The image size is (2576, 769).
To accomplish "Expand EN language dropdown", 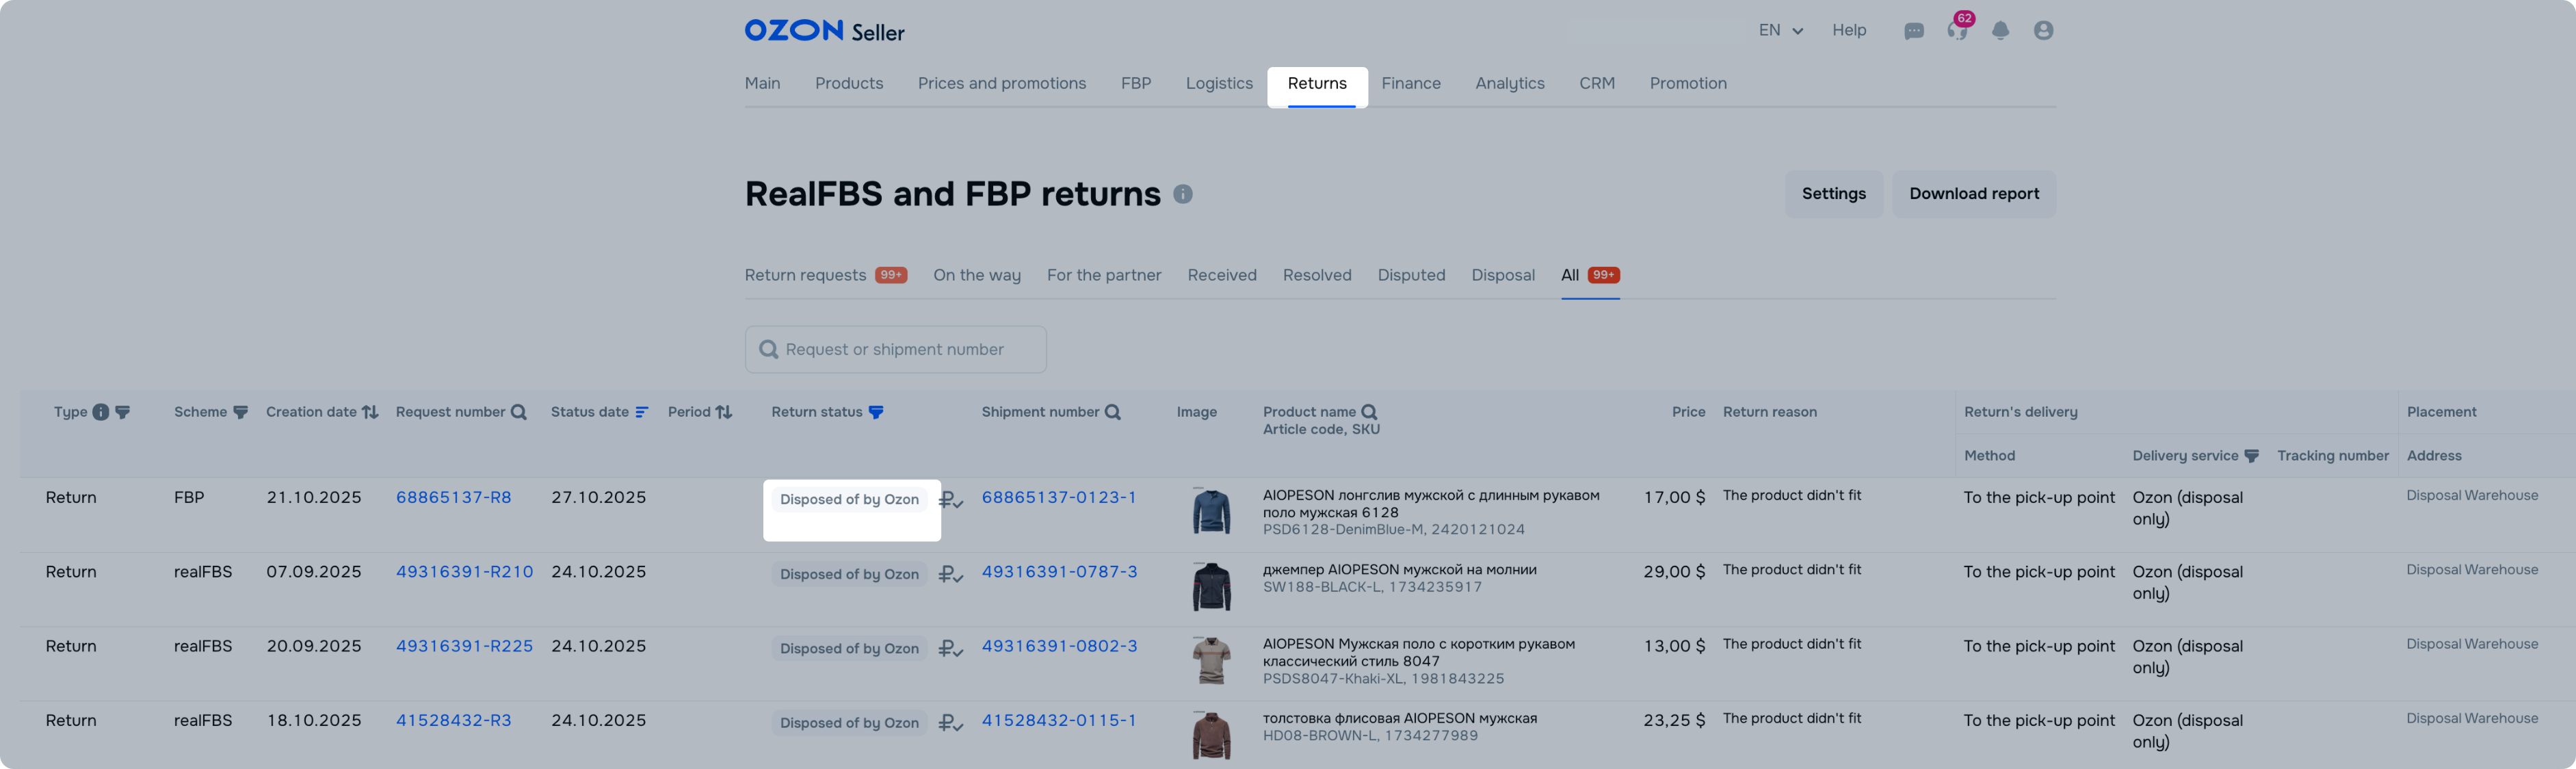I will [x=1780, y=31].
